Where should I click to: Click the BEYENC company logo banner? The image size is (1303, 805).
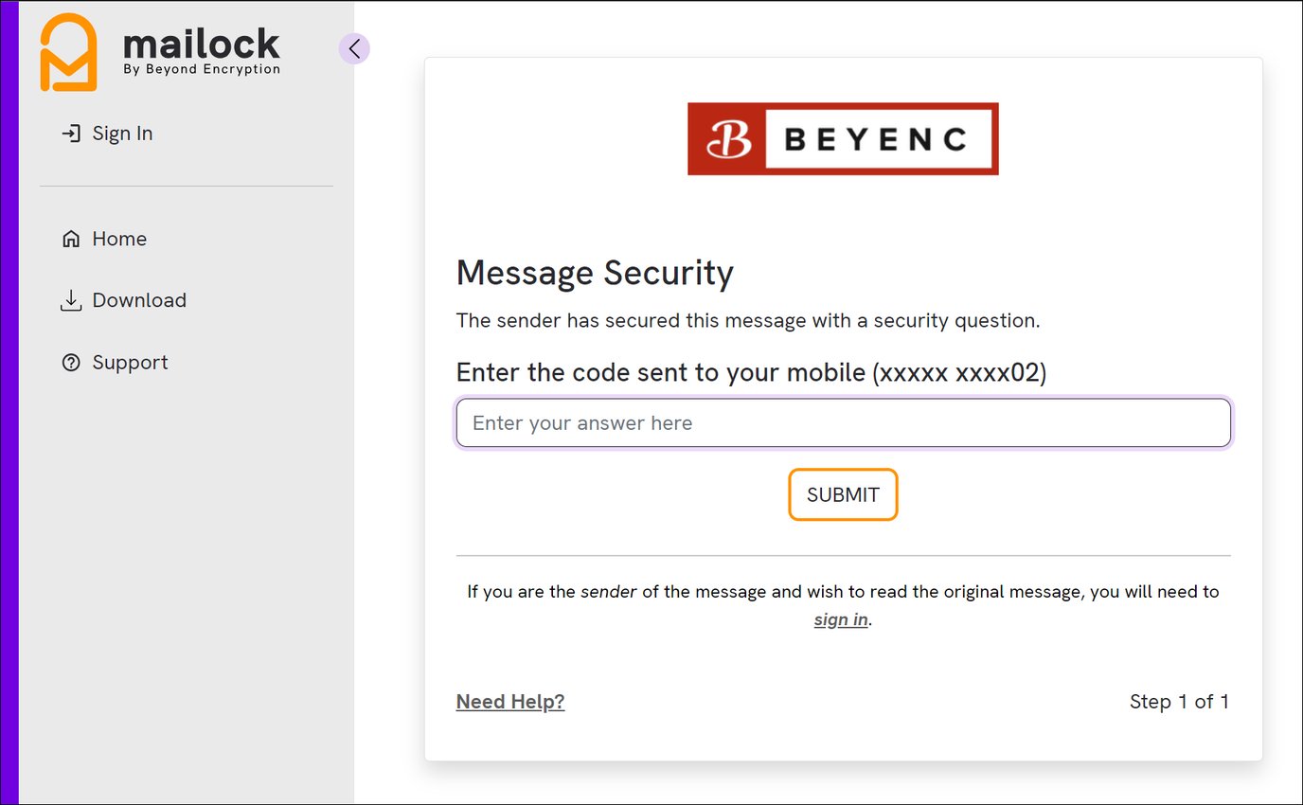(x=843, y=138)
